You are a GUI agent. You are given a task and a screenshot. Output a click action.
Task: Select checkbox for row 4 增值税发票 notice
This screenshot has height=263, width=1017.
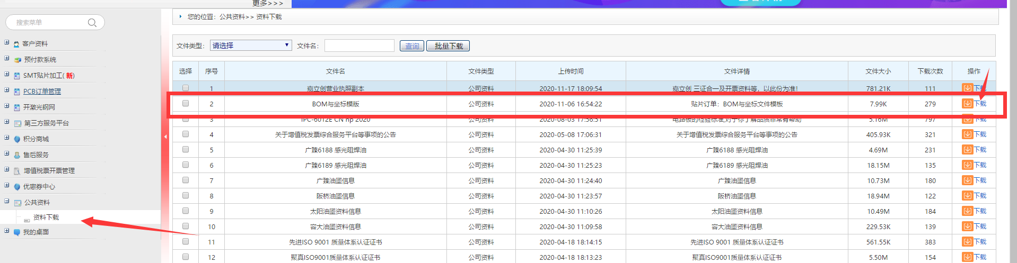[x=186, y=134]
